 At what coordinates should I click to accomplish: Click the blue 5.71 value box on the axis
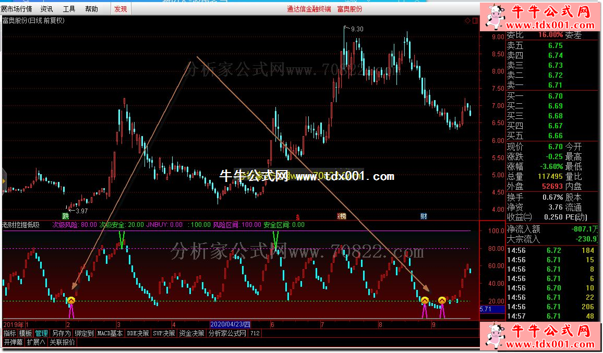(x=492, y=309)
